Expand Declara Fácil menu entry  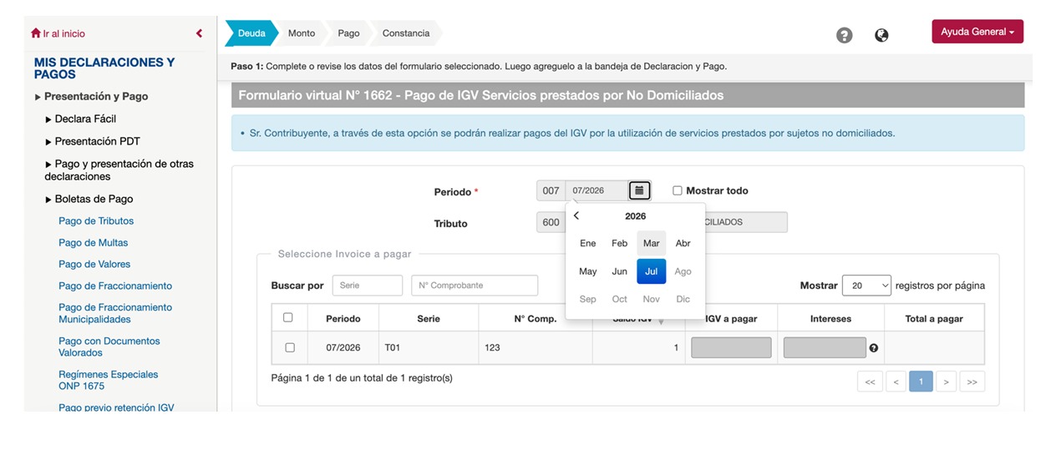81,119
